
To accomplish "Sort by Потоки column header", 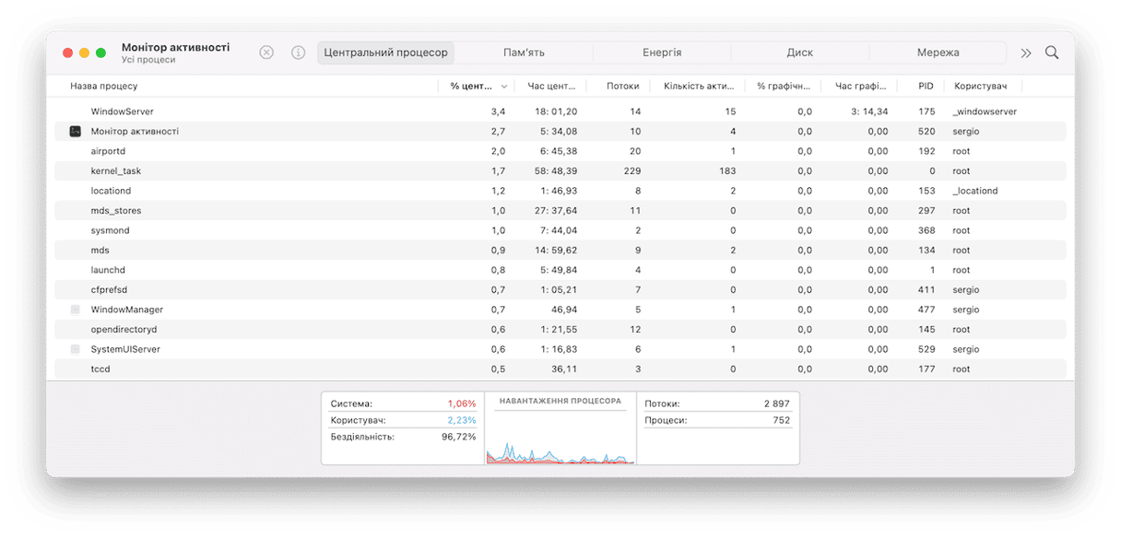I will click(x=622, y=86).
